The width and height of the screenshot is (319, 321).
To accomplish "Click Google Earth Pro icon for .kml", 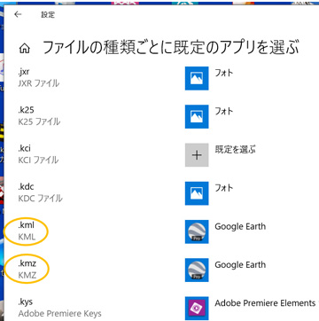I will pyautogui.click(x=197, y=231).
